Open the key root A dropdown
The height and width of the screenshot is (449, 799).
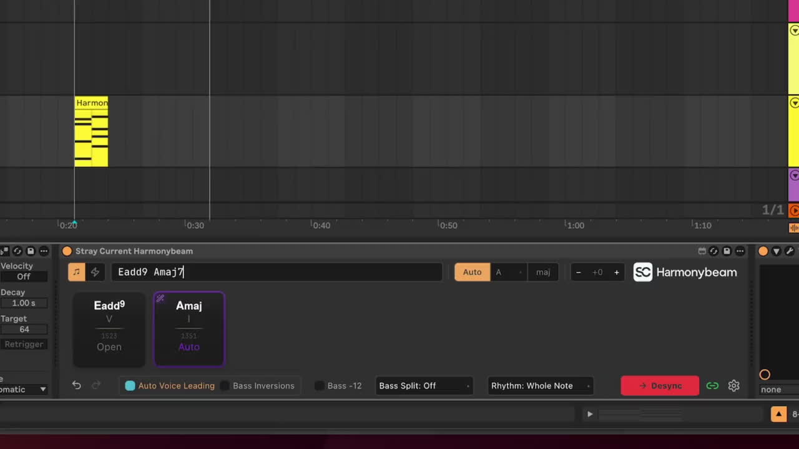pyautogui.click(x=509, y=272)
